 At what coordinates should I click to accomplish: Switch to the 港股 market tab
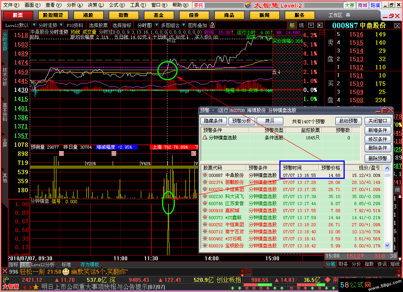(x=88, y=15)
